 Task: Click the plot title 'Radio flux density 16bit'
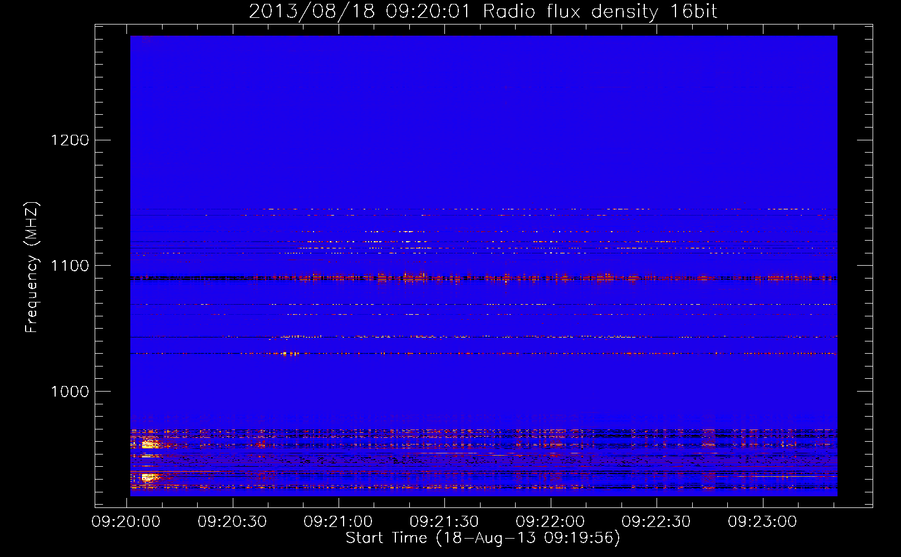(x=600, y=12)
